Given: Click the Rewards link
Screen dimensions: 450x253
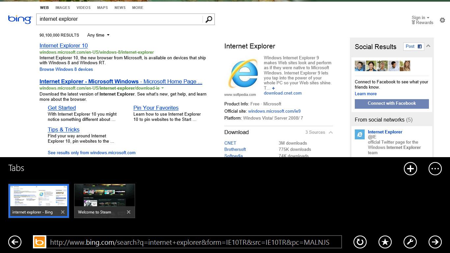Looking at the screenshot, I should click(x=425, y=23).
